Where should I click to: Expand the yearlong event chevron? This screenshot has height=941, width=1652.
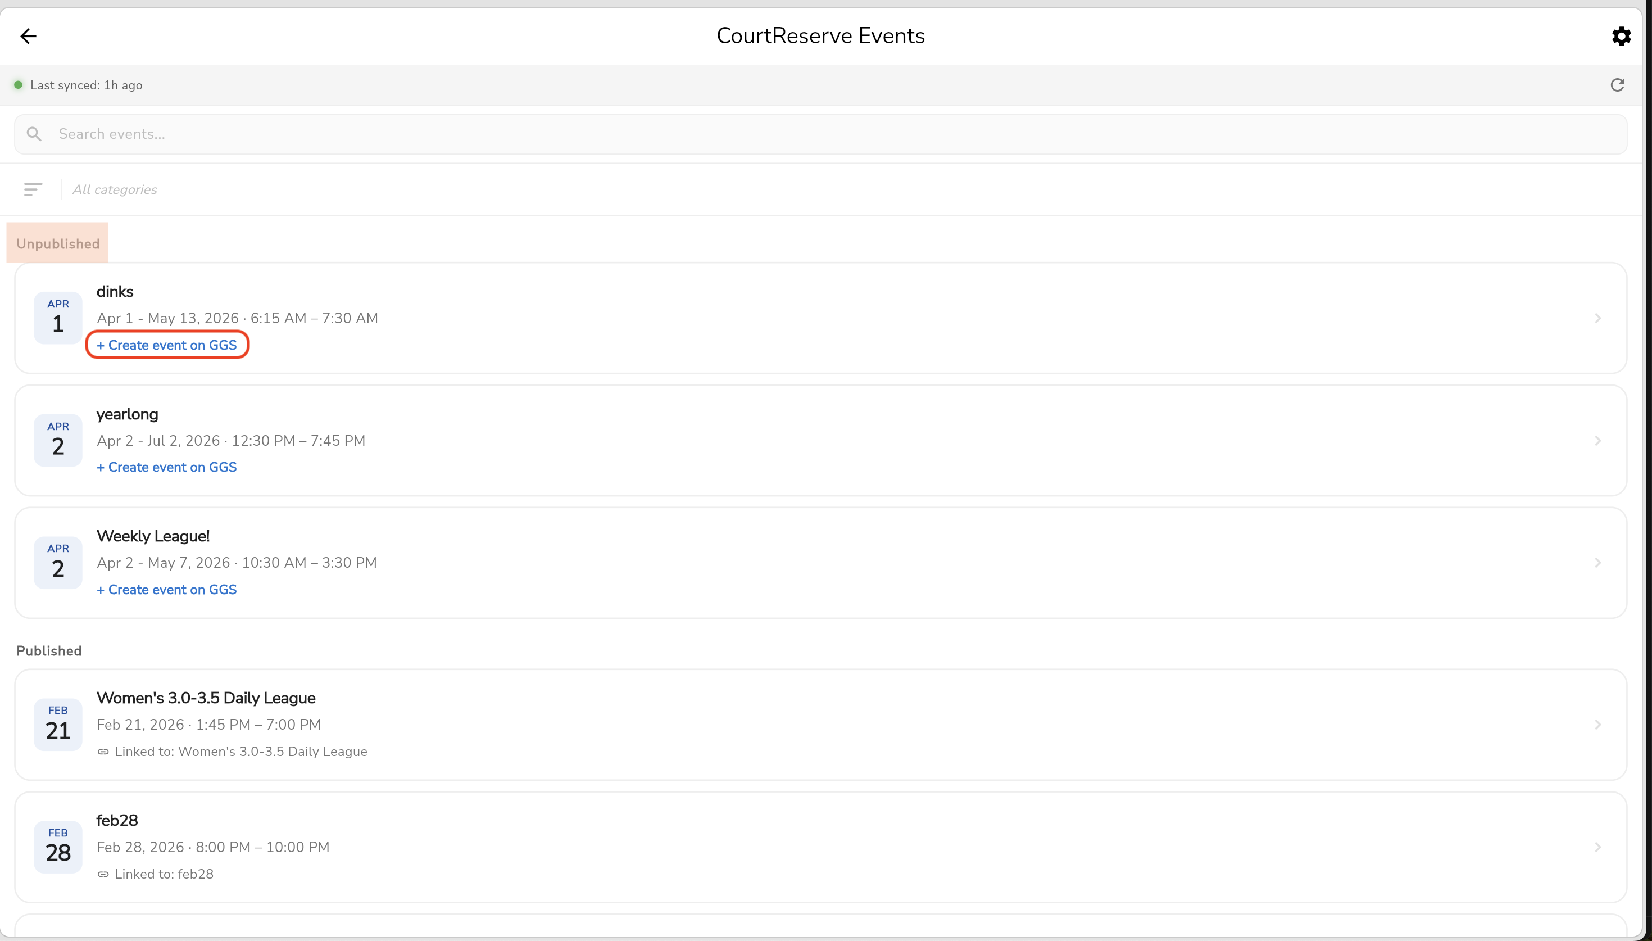(1597, 441)
